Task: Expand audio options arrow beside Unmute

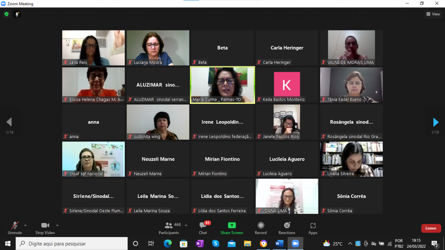Action: (25, 225)
